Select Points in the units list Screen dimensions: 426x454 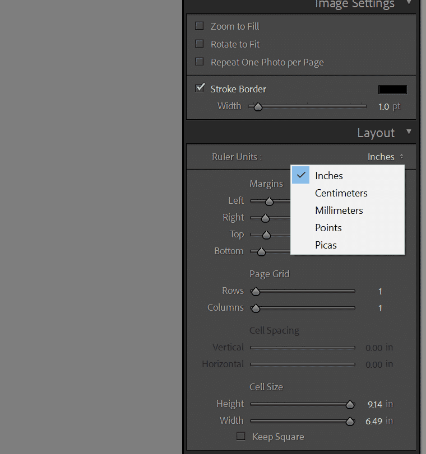pos(328,228)
